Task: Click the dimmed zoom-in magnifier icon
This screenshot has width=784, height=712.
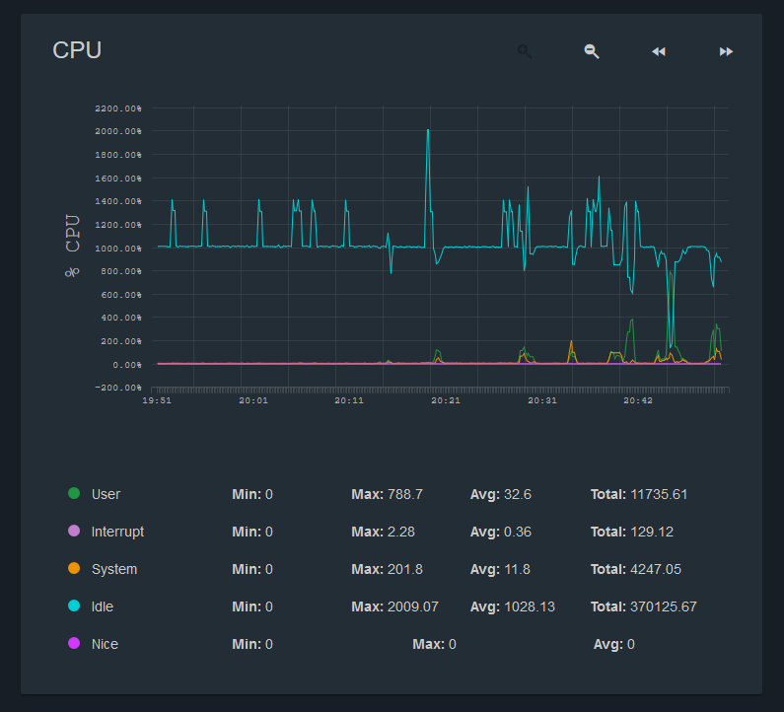Action: click(524, 51)
